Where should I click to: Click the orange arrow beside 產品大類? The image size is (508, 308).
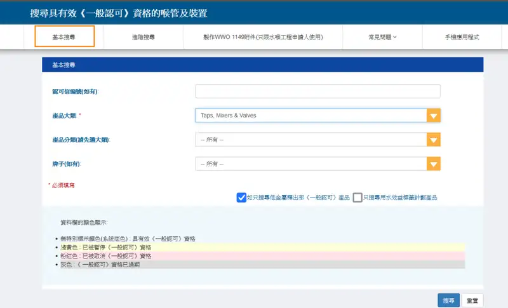(433, 116)
